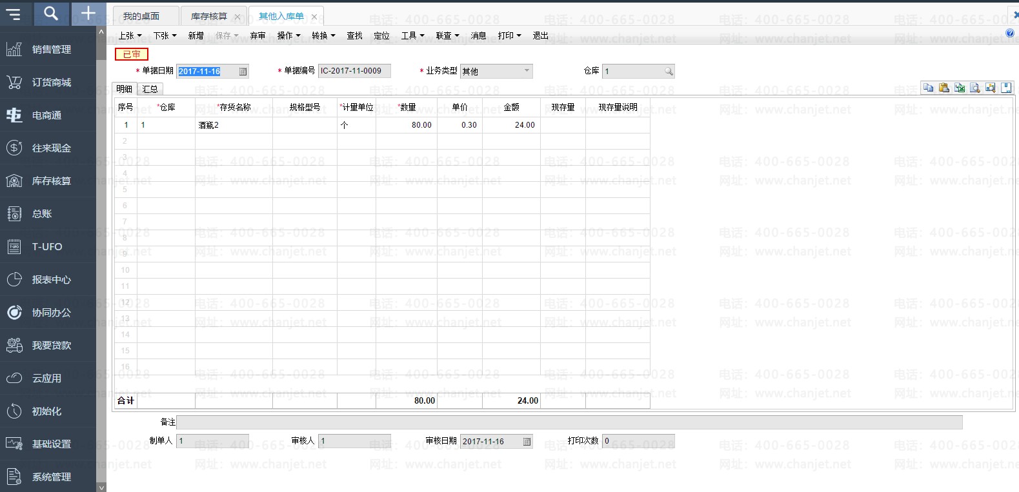Image resolution: width=1019 pixels, height=492 pixels.
Task: Close the 库存核算 tab
Action: click(237, 17)
